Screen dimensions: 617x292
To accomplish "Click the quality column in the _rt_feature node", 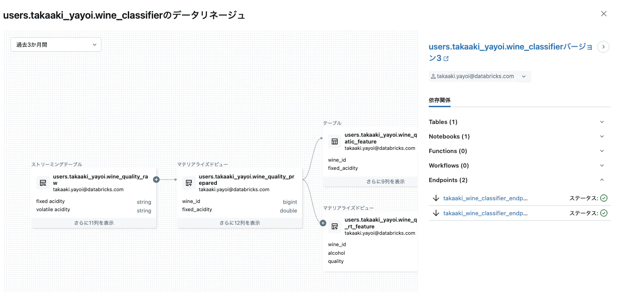I will (x=336, y=261).
